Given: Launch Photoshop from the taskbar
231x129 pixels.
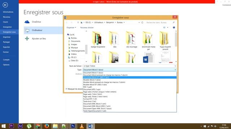Looking at the screenshot, I should tap(73, 126).
